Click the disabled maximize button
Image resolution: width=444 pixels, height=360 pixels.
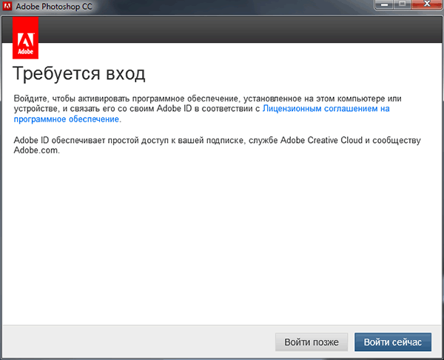[x=403, y=4]
